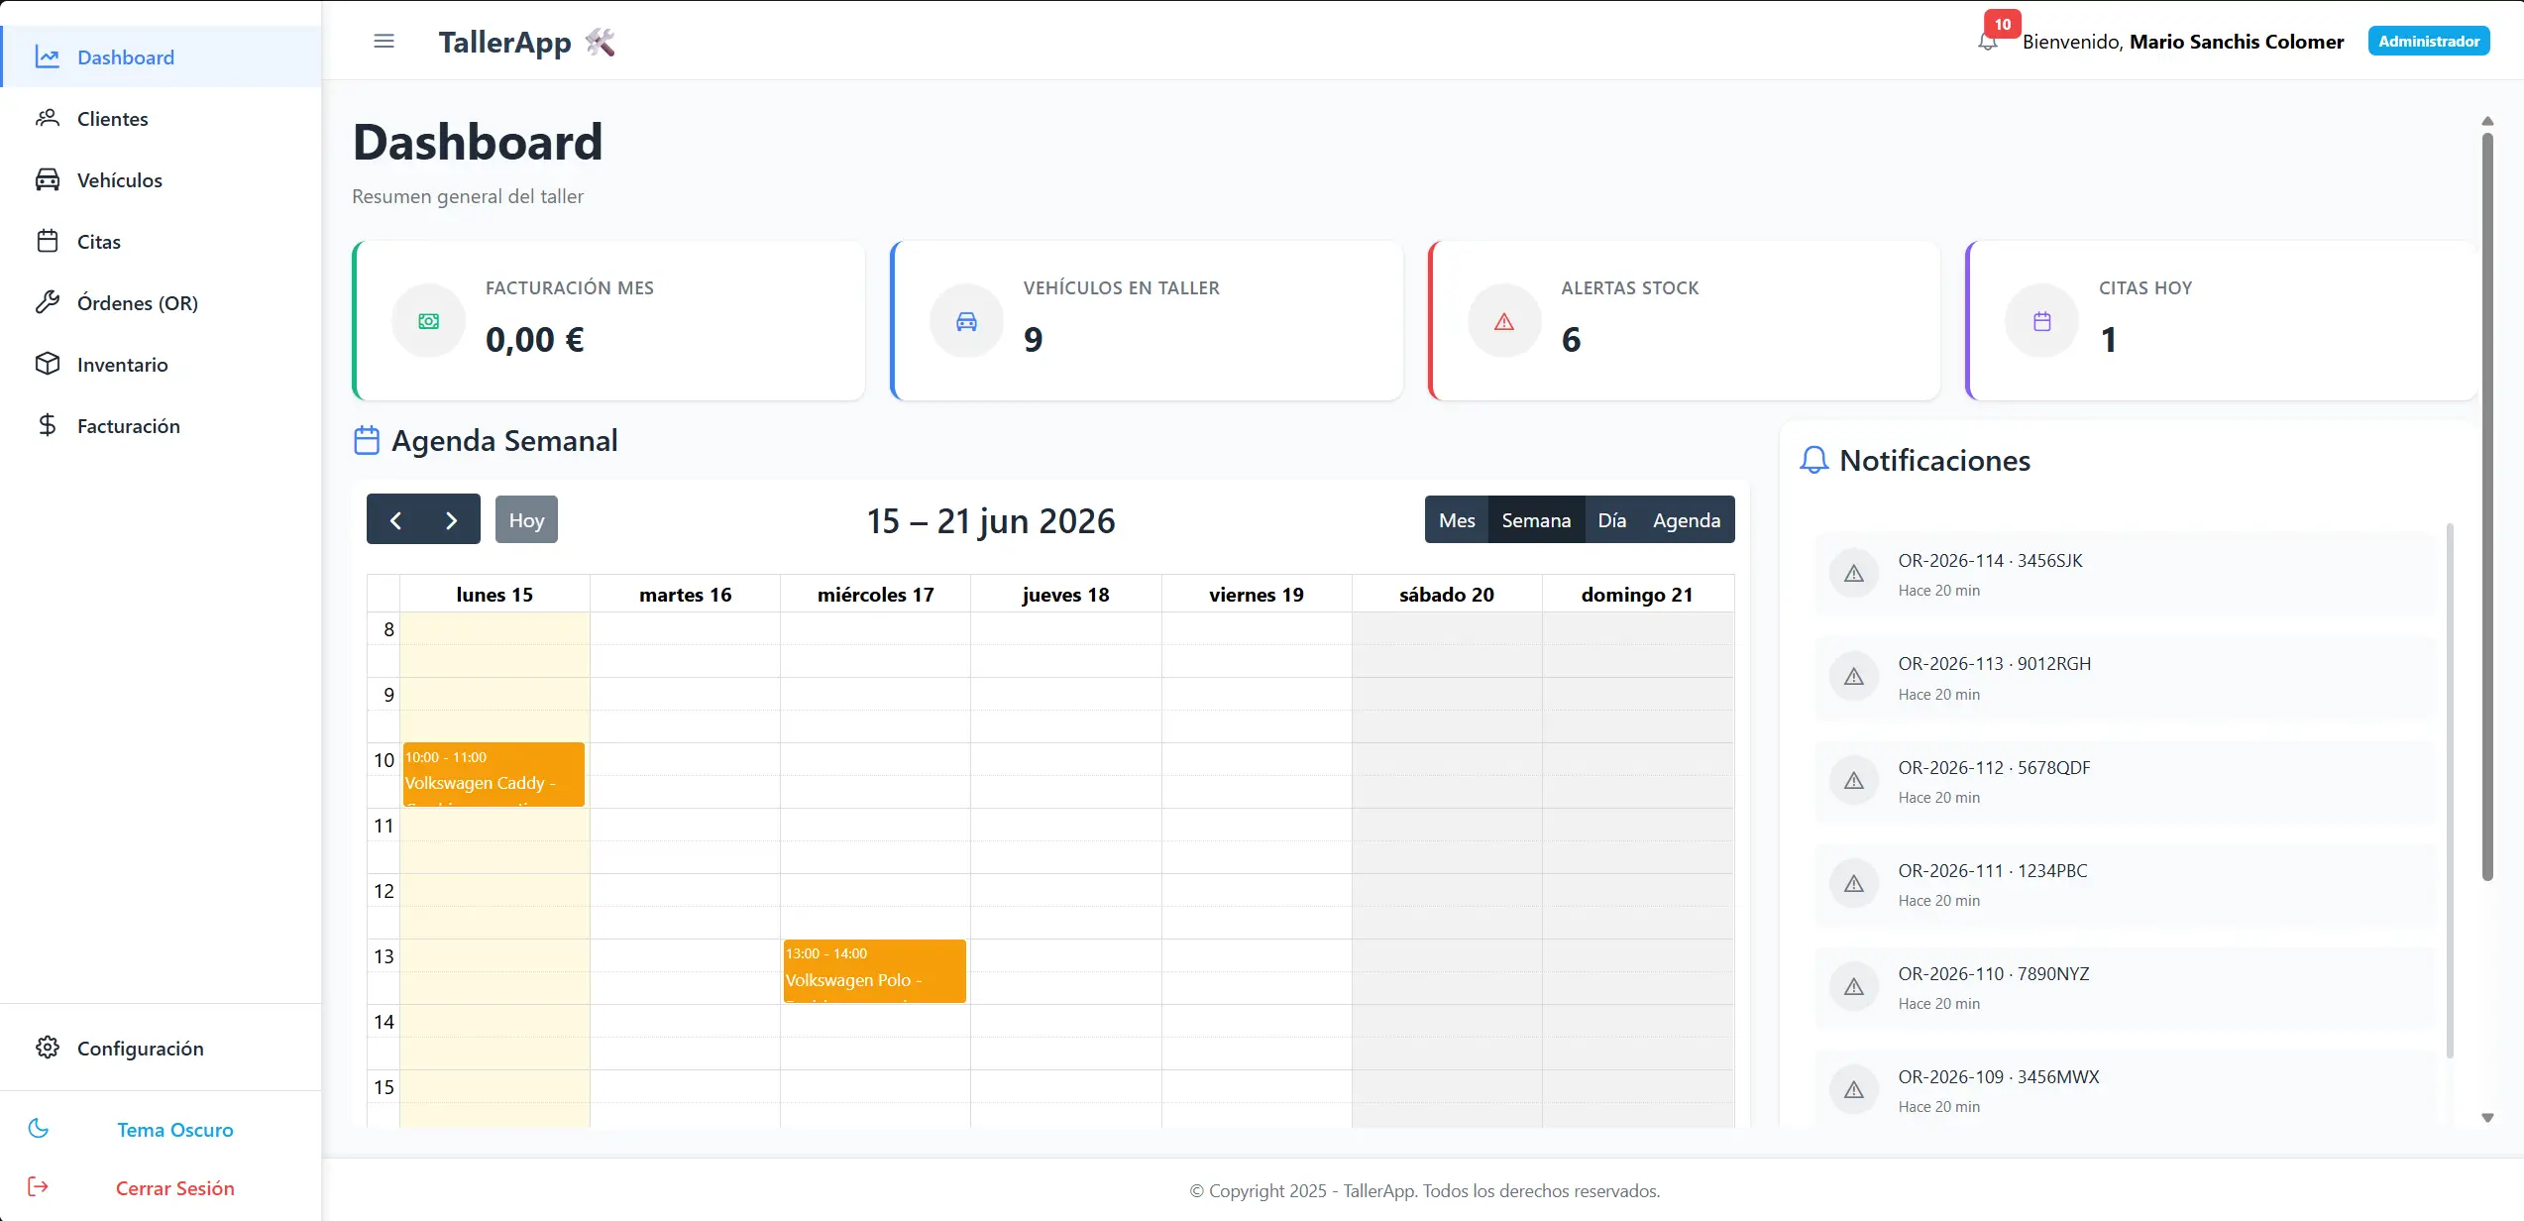Open notification OR-2026-112 · 5678QDF
The width and height of the screenshot is (2524, 1221).
point(2125,781)
